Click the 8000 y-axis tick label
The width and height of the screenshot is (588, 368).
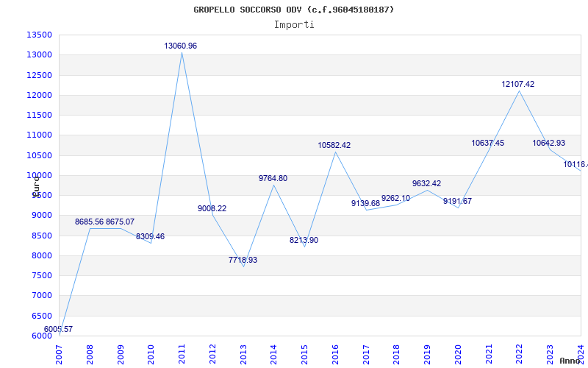(41, 255)
